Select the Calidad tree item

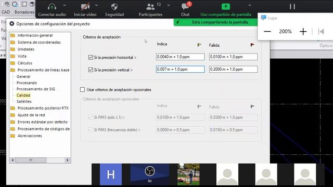pos(23,95)
